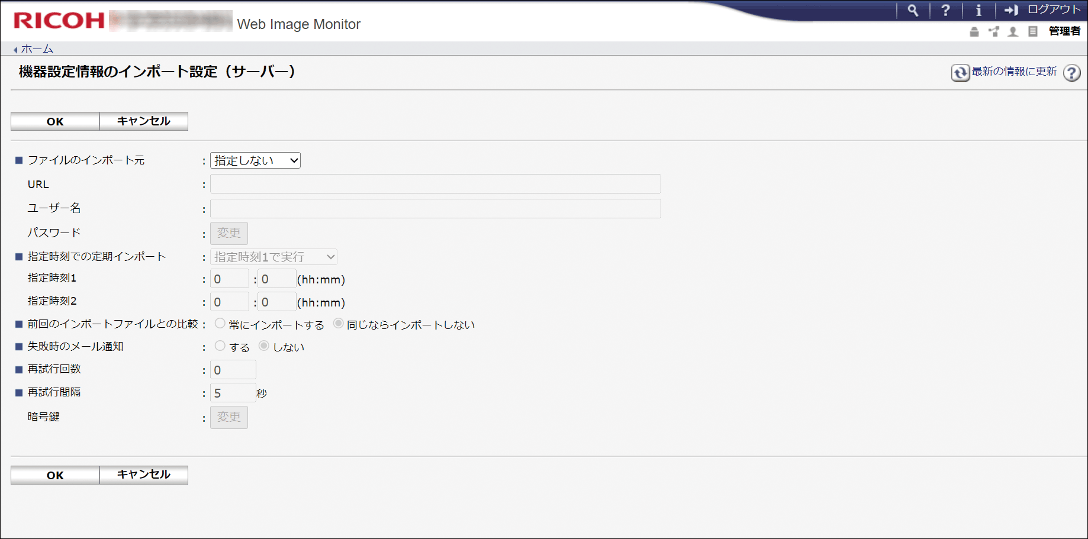Click the document list icon near 管理者
This screenshot has height=539, width=1088.
(1033, 31)
